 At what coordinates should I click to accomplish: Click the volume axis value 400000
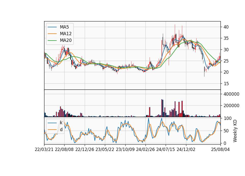point(231,94)
